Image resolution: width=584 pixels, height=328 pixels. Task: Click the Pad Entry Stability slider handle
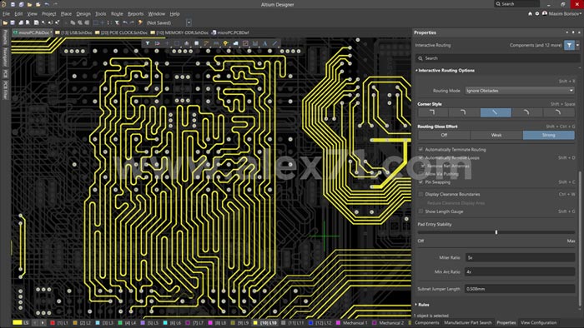[x=496, y=232]
